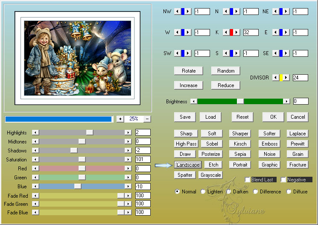Screen dimensions: 318x225
Task: Decrease N value with left arrow
Action: (x=226, y=12)
